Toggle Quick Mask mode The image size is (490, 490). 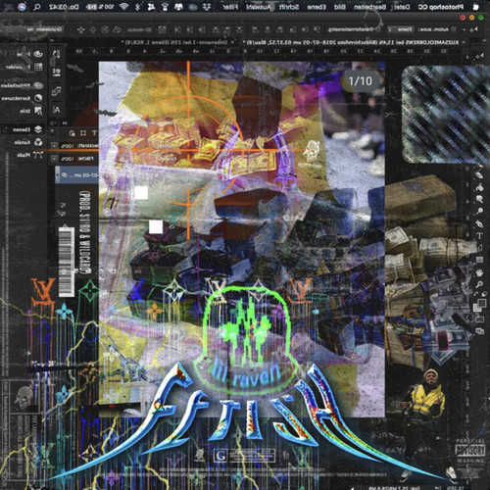pyautogui.click(x=479, y=319)
